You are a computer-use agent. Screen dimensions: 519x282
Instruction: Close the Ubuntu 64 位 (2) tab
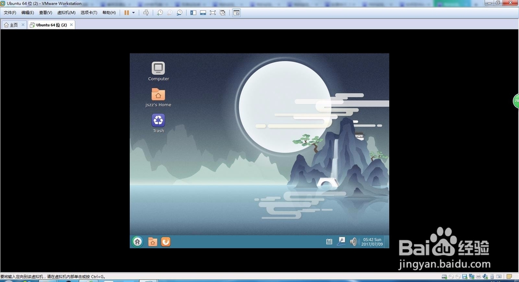coord(71,25)
